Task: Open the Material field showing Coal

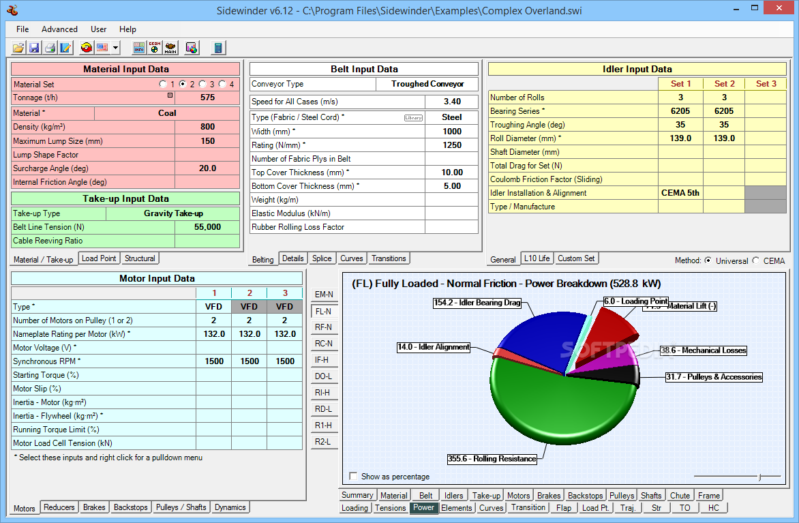Action: 167,113
